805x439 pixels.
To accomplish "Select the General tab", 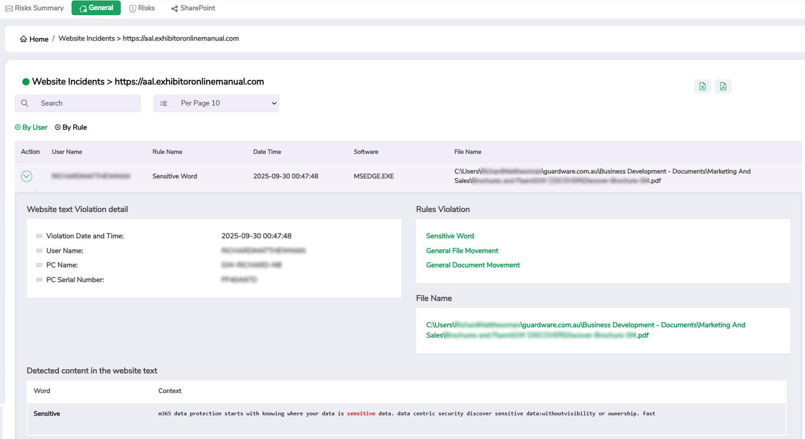I will pyautogui.click(x=96, y=8).
